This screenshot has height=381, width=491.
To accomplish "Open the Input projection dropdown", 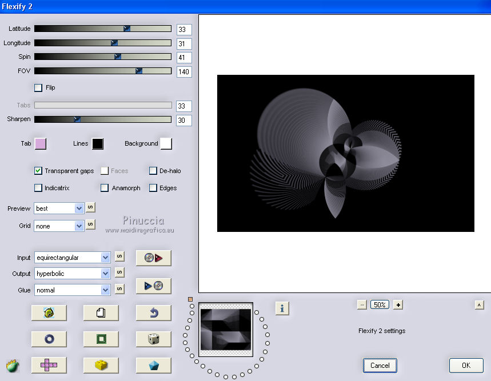I will point(72,258).
